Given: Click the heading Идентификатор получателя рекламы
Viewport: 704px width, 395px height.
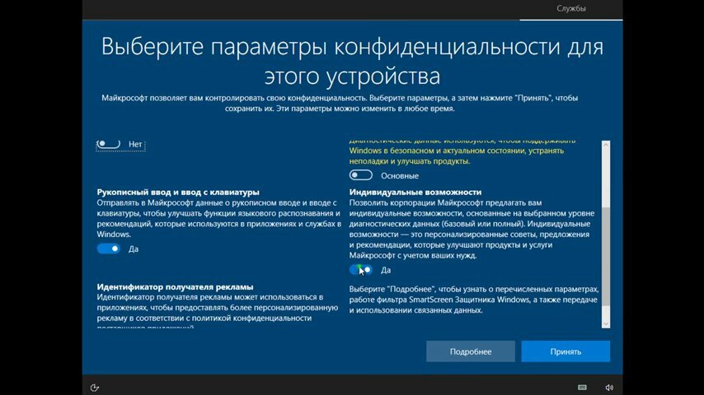Looking at the screenshot, I should 175,286.
